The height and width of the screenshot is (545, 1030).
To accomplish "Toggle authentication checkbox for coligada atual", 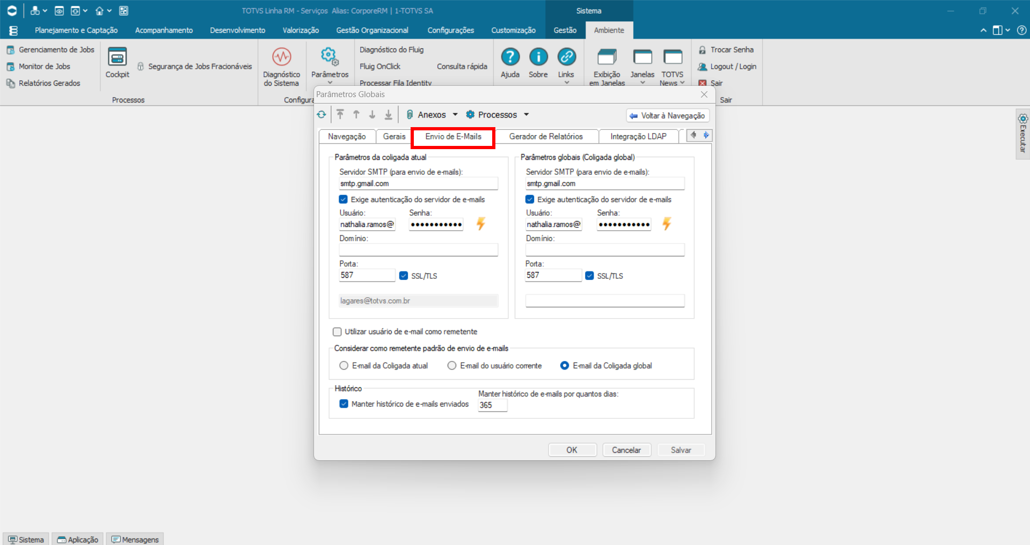I will 344,200.
